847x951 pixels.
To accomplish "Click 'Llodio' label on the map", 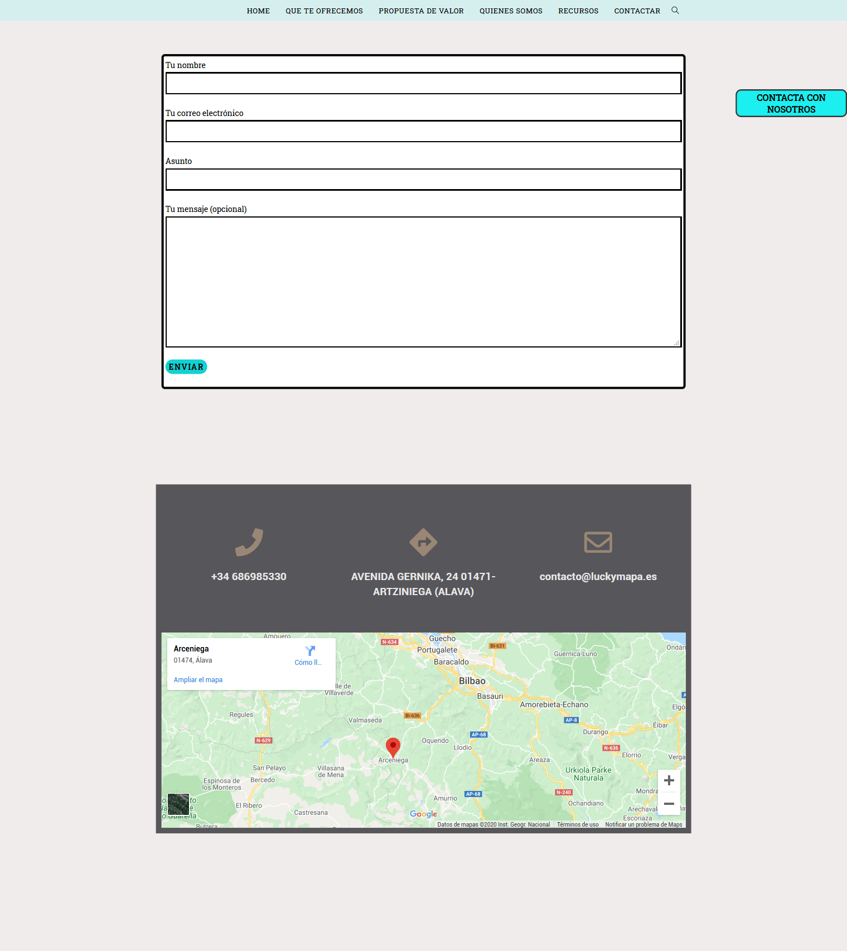I will [463, 747].
